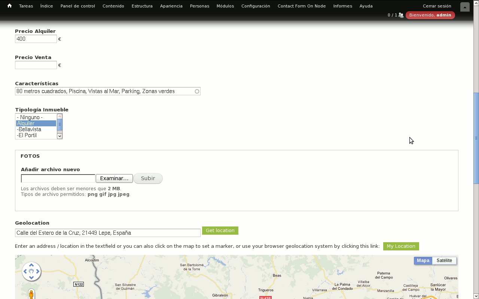
Task: Click the Get location button
Action: [x=220, y=231]
